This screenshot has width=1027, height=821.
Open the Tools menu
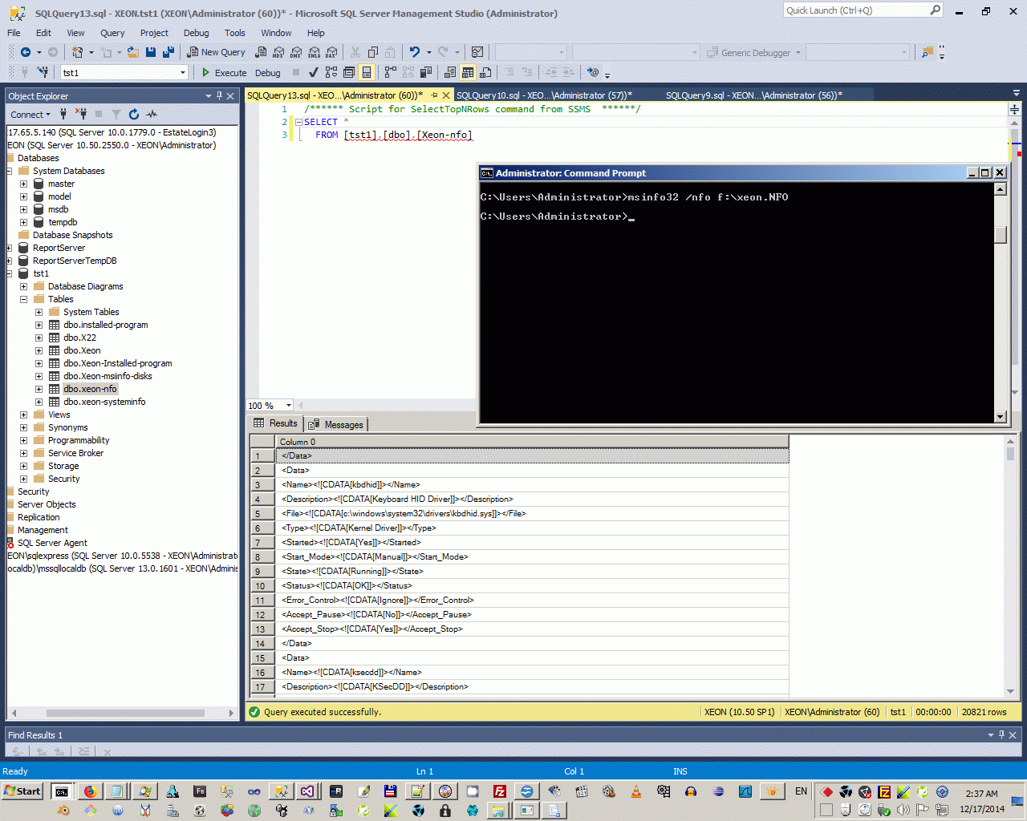[235, 33]
